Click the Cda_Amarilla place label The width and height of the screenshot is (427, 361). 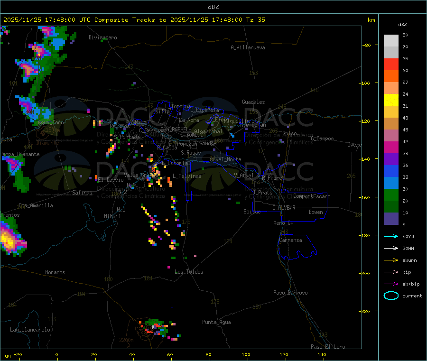coord(36,205)
